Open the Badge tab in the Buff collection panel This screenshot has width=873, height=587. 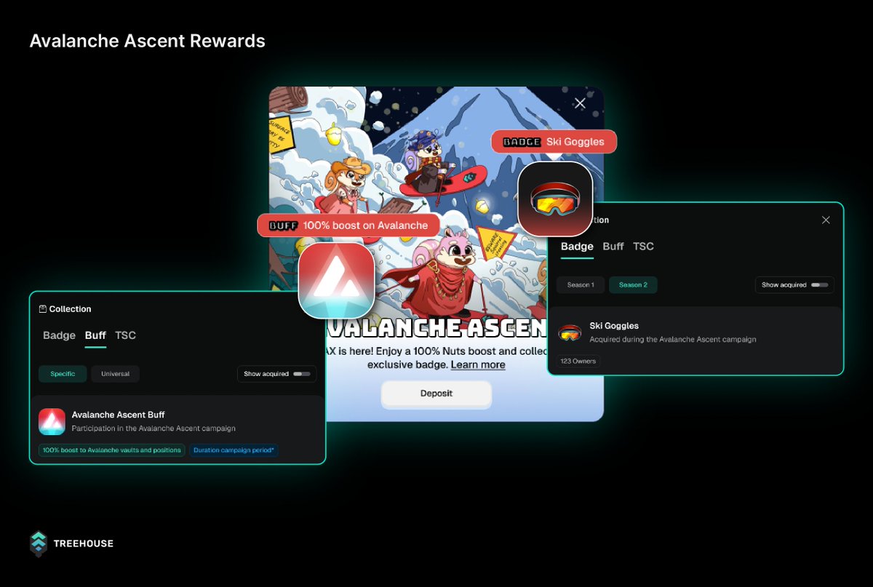pos(59,335)
